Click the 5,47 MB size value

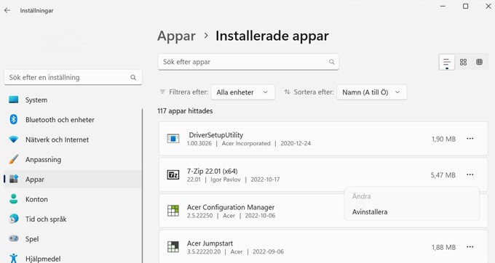tap(443, 175)
